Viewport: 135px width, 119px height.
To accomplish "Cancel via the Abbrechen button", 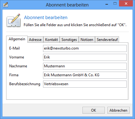I will tap(118, 110).
